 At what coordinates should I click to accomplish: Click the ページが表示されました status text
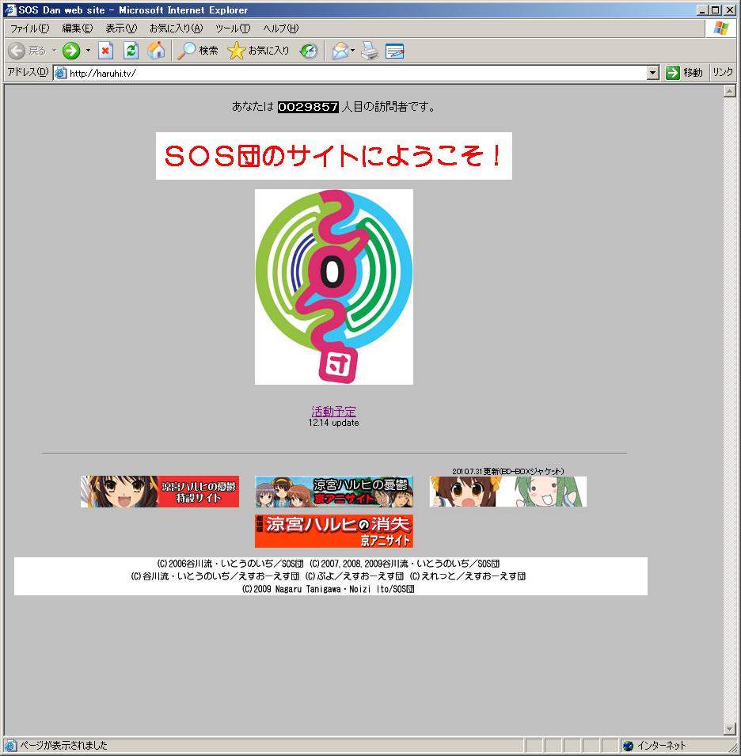tap(63, 746)
